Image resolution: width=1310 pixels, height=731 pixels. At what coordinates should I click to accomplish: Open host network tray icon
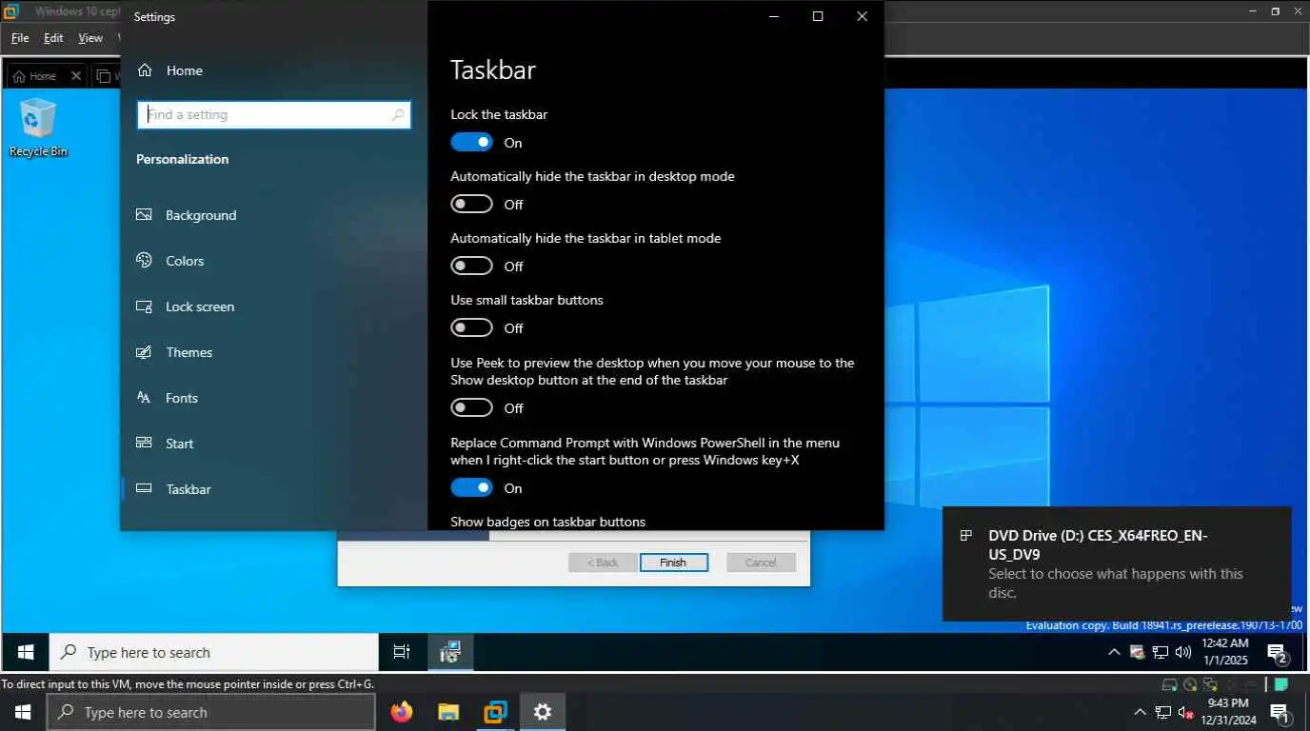(1163, 712)
